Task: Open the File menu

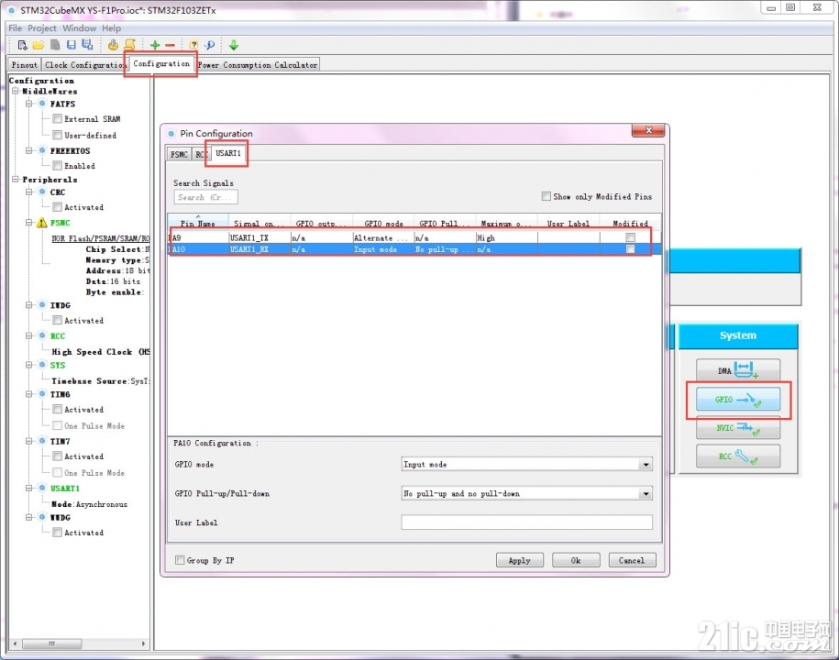Action: tap(15, 28)
